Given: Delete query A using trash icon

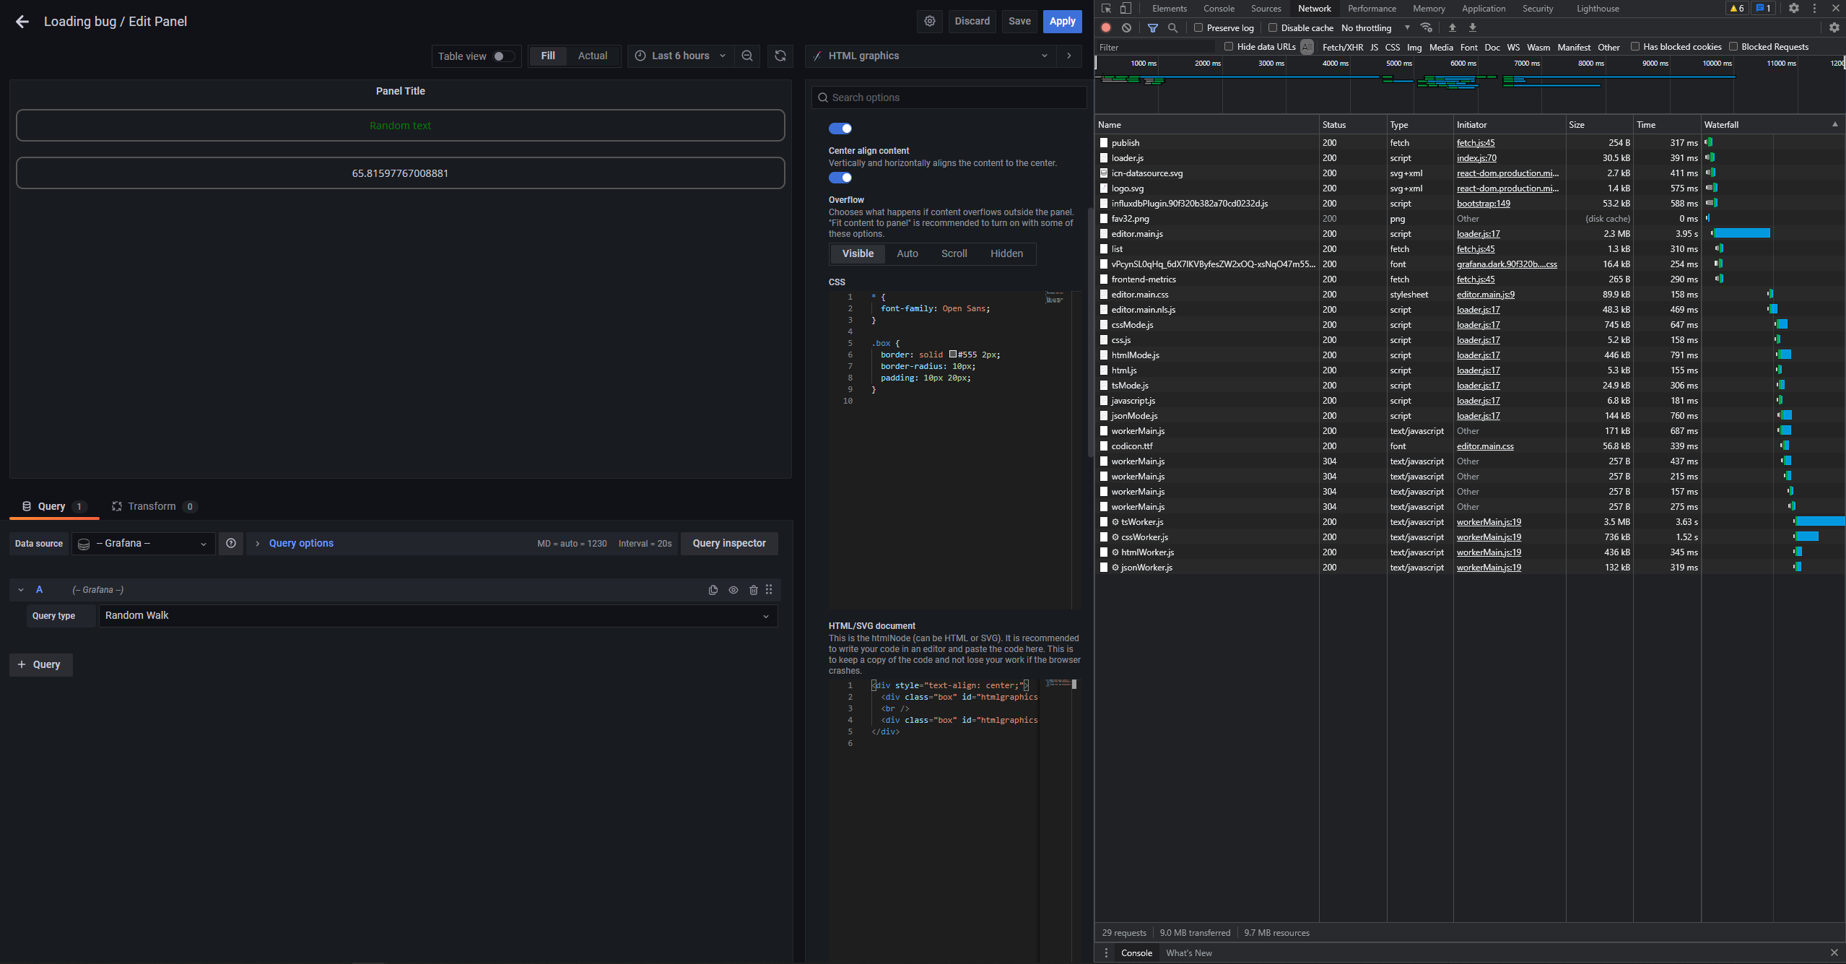Looking at the screenshot, I should click(x=754, y=590).
